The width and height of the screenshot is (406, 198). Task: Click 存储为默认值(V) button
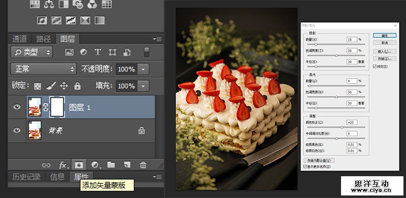click(x=319, y=161)
